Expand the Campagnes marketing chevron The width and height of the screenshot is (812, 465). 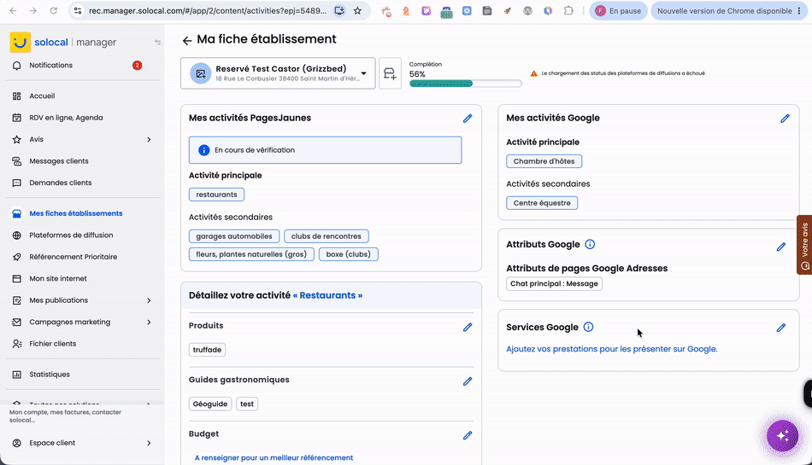pos(149,322)
